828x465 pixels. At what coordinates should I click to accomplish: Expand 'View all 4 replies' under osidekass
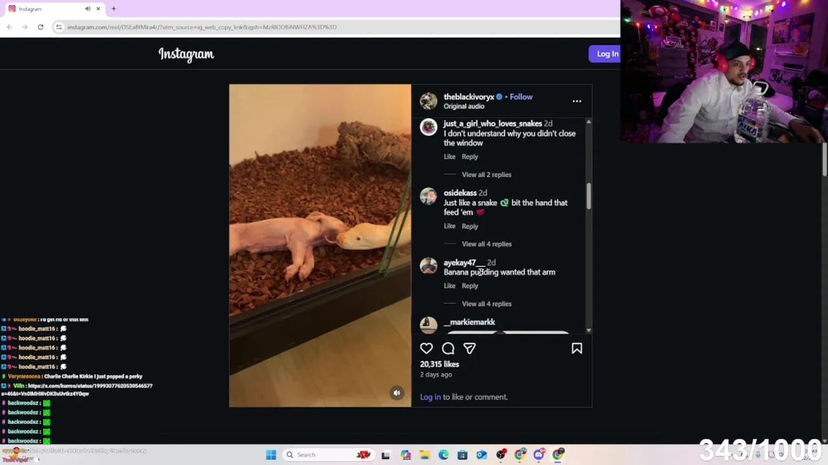(486, 244)
